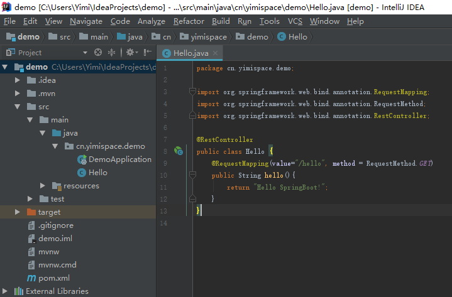Fold the imports block on line 3
The width and height of the screenshot is (452, 297).
(192, 92)
